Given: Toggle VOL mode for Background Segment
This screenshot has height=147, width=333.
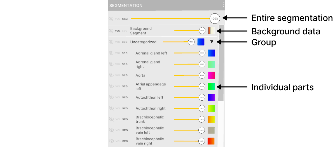Looking at the screenshot, I should [118, 31].
